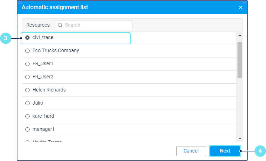
Task: Type in the Resources search field
Action: tap(96, 25)
